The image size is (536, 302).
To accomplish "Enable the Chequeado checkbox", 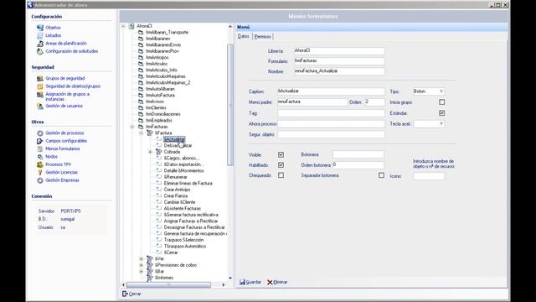I will pyautogui.click(x=281, y=175).
